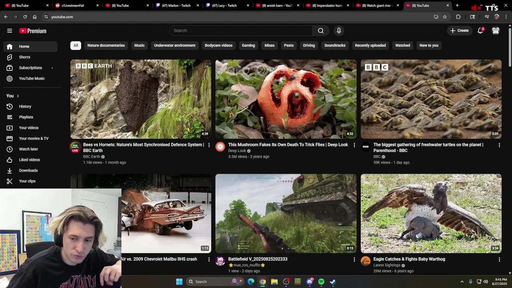Open Subscriptions in the sidebar

30,68
